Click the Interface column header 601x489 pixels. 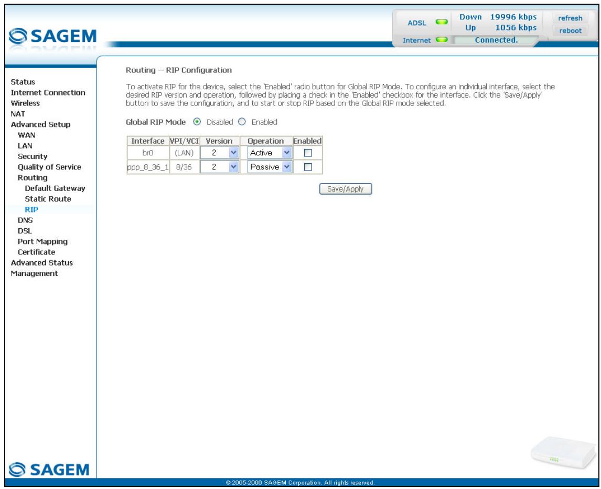click(x=148, y=141)
